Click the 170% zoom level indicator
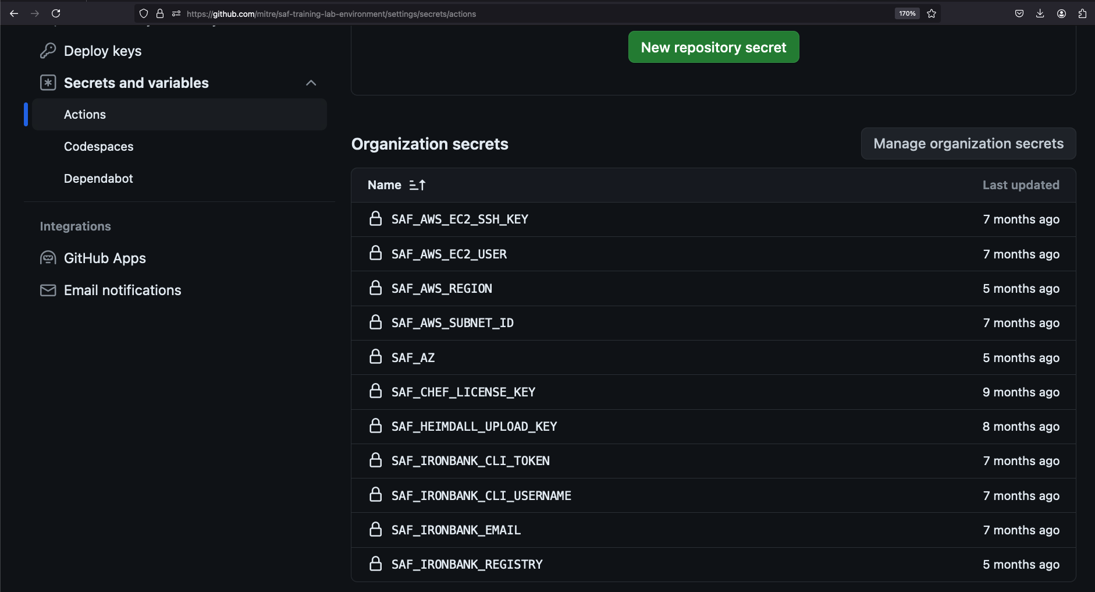The image size is (1095, 592). pos(906,13)
